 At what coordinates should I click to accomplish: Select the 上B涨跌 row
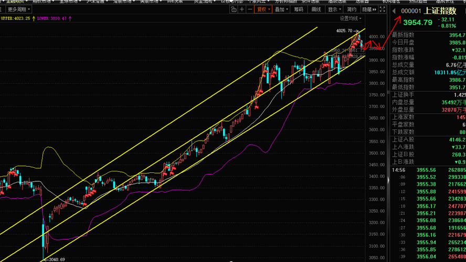point(428,162)
